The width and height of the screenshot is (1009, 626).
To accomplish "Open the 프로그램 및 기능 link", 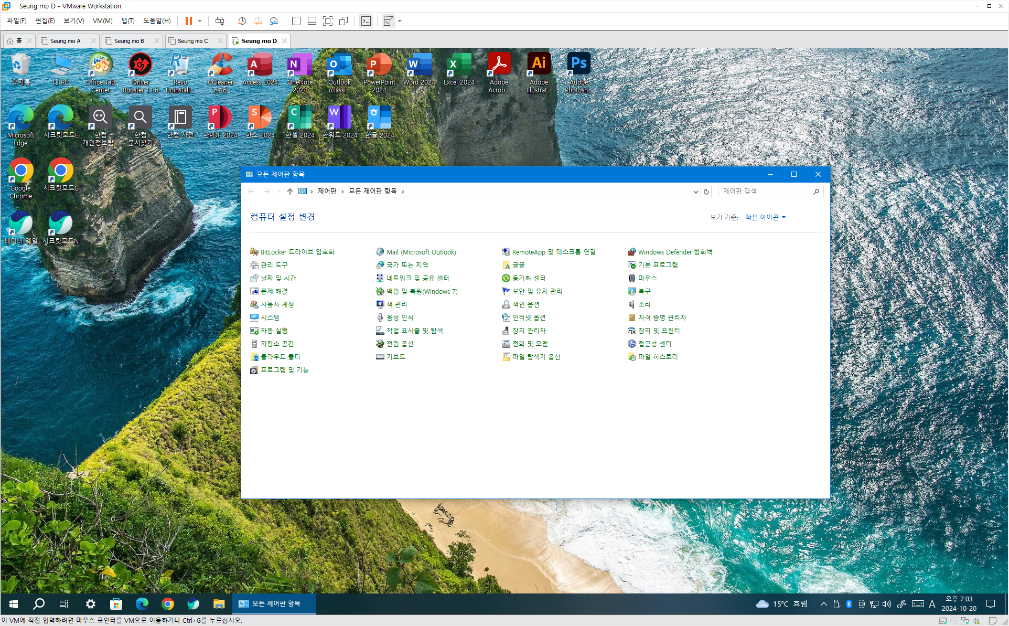I will click(284, 370).
